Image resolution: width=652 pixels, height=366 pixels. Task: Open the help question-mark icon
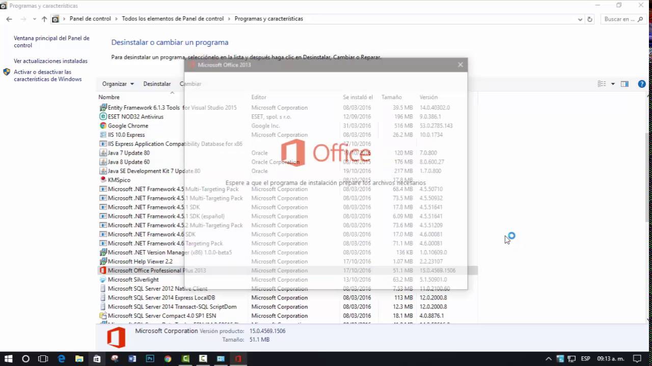[x=642, y=84]
